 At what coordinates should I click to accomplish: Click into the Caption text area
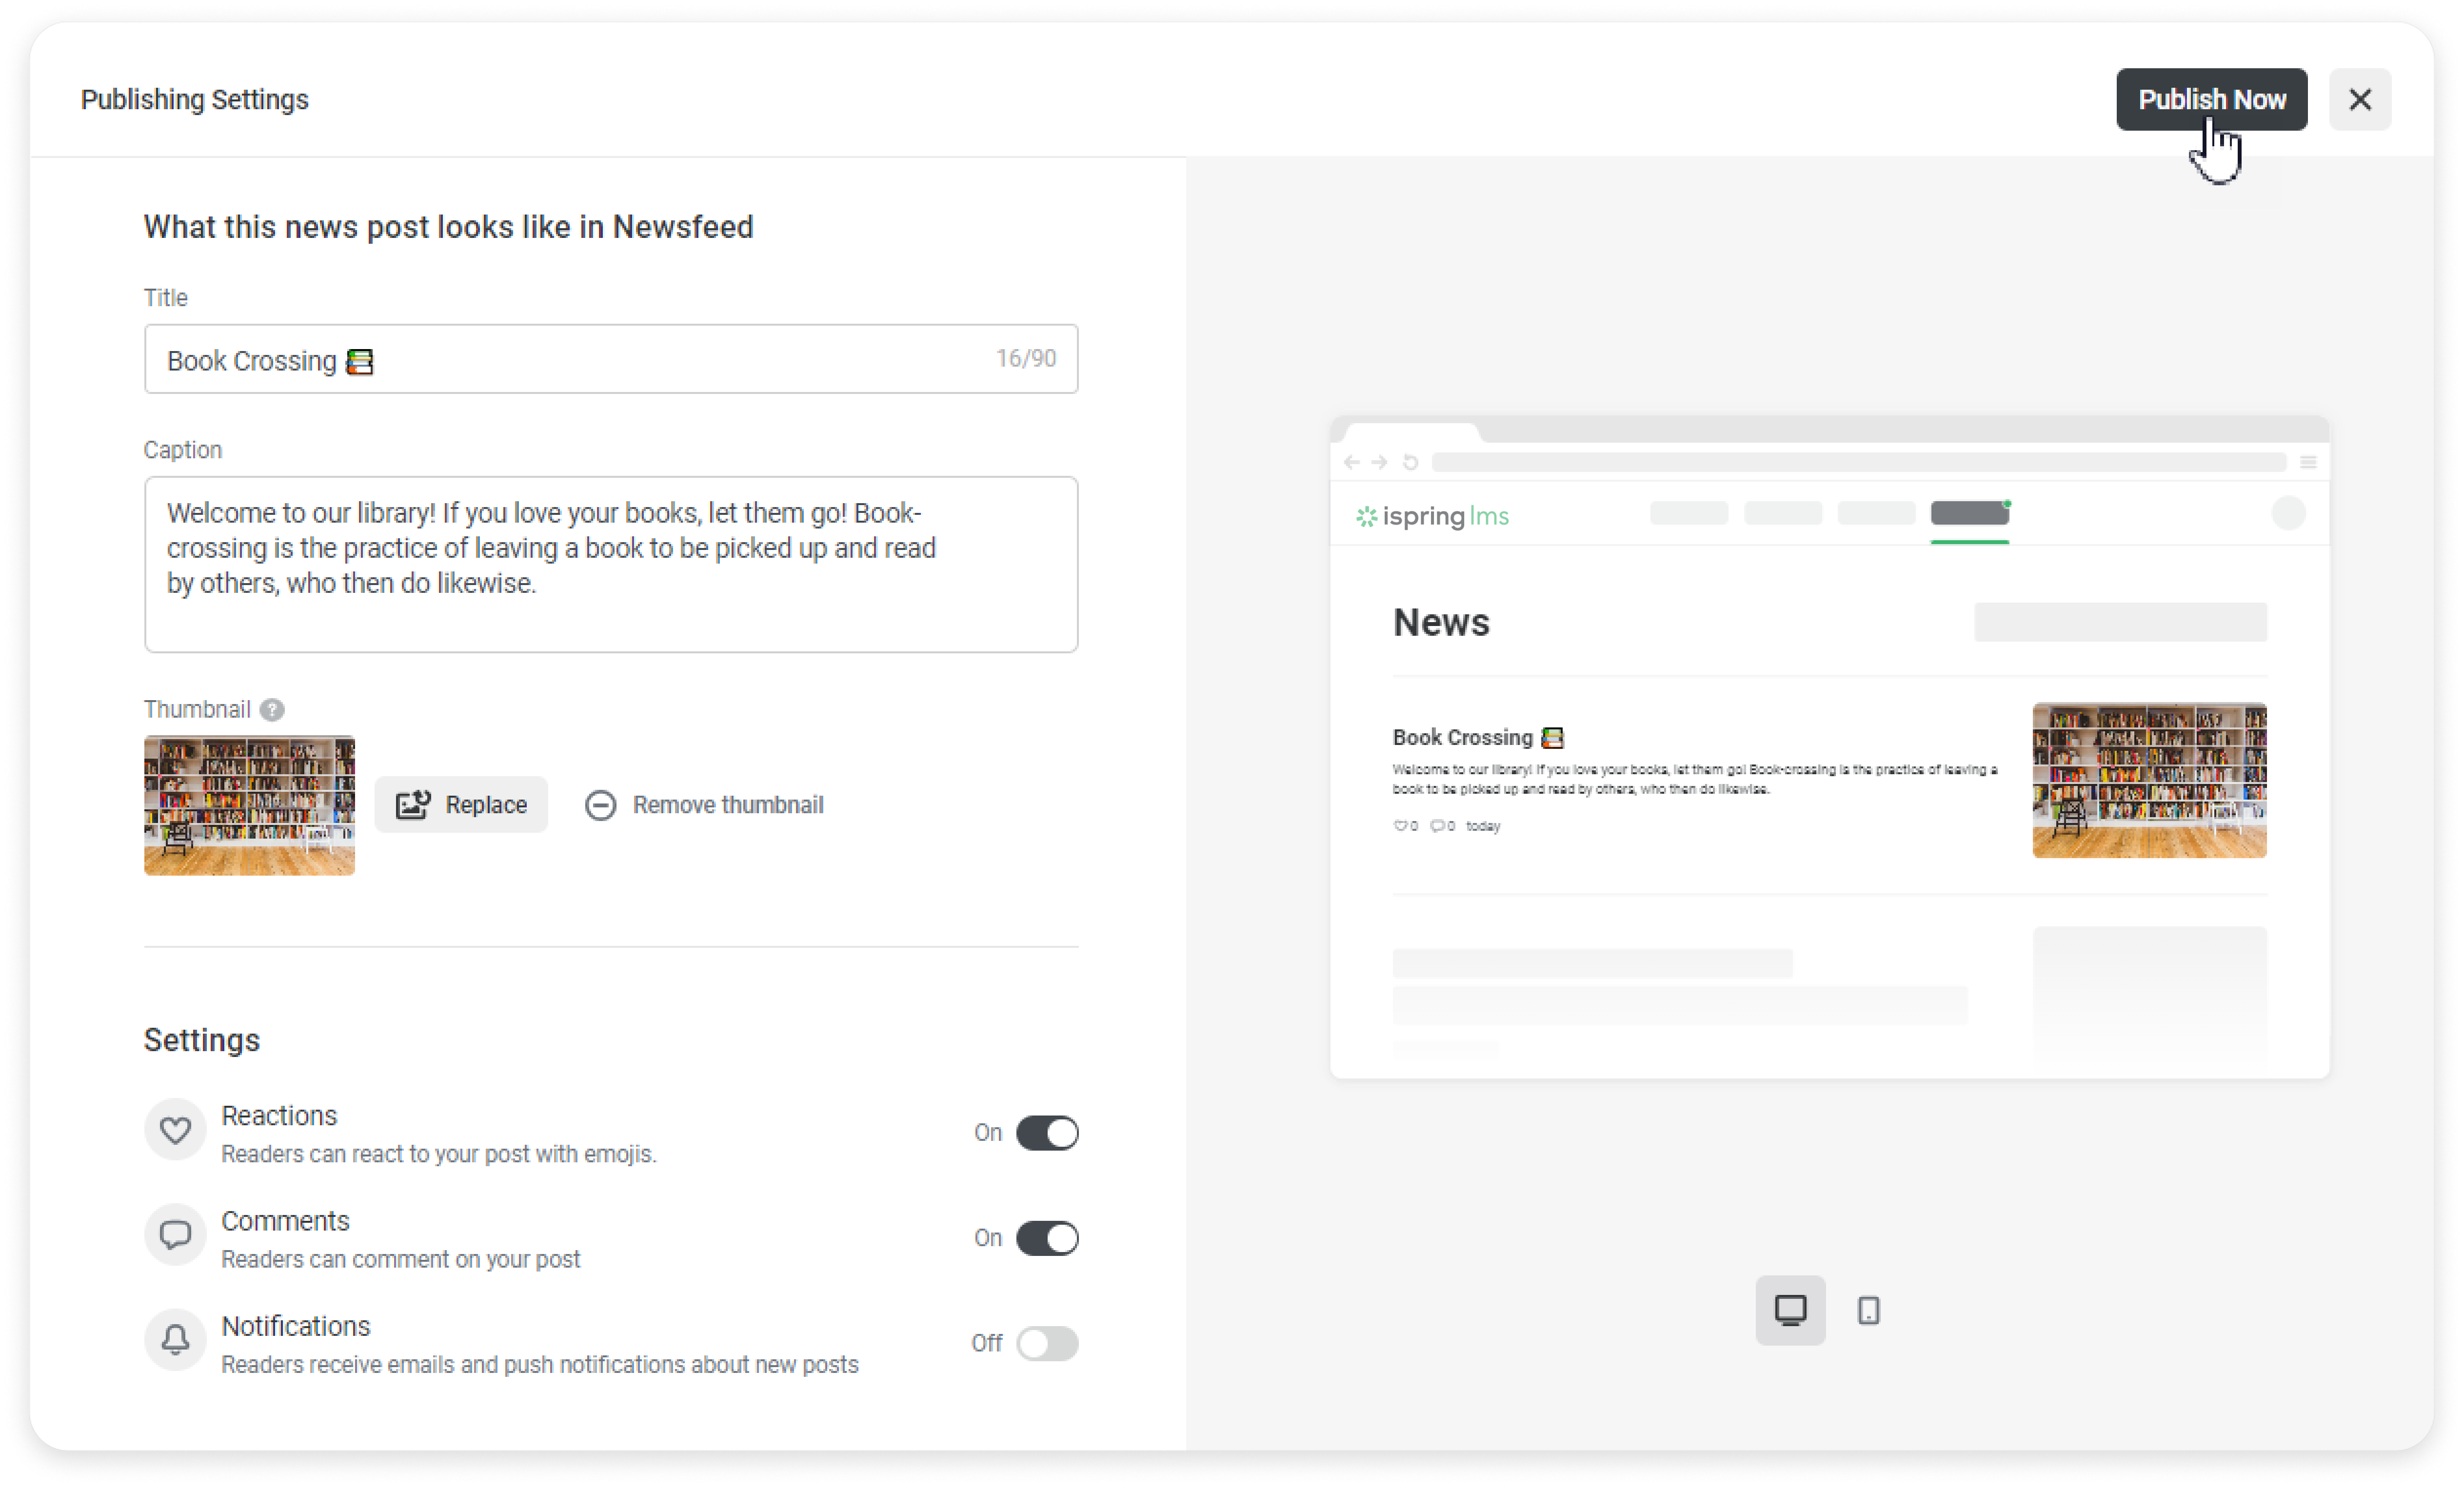(610, 564)
